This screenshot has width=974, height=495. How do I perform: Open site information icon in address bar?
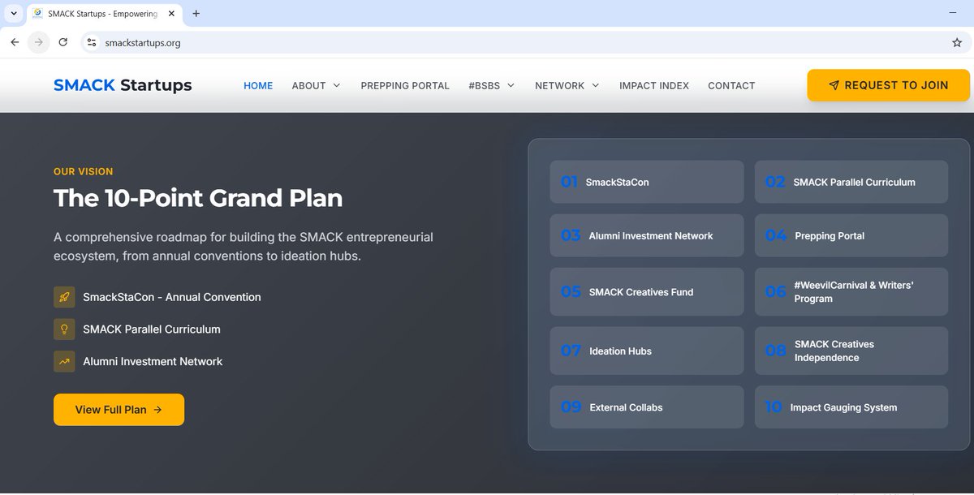click(92, 43)
